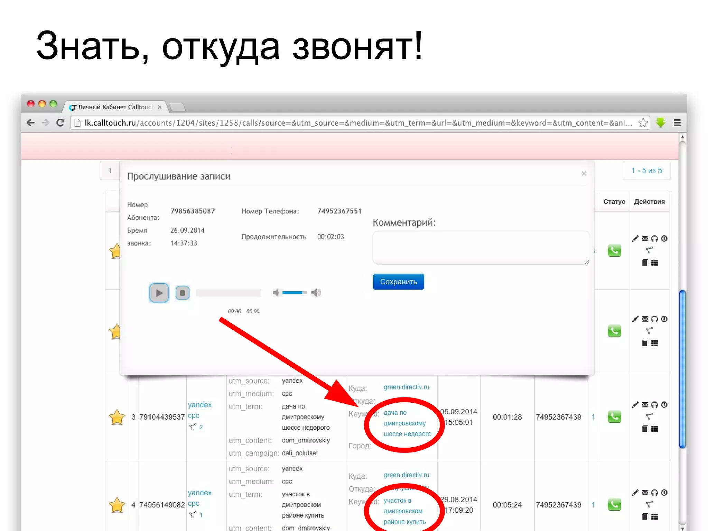This screenshot has height=531, width=708.
Task: Open the yandex source link for 74956149082
Action: [199, 492]
